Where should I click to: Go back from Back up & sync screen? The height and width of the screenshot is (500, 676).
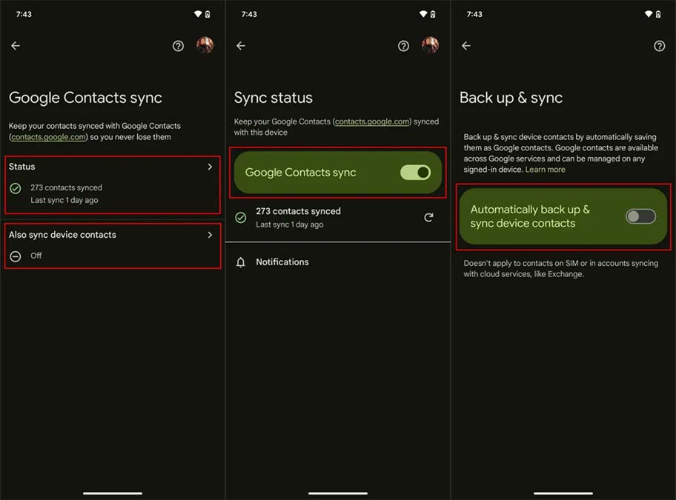click(x=466, y=46)
